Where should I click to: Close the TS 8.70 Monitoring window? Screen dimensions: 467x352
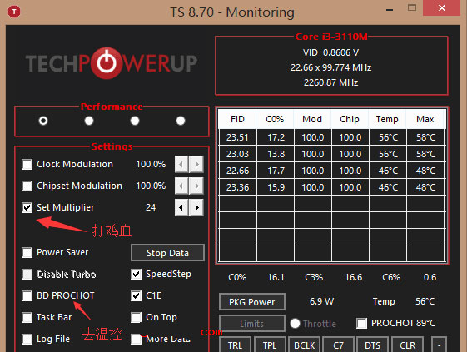[442, 8]
